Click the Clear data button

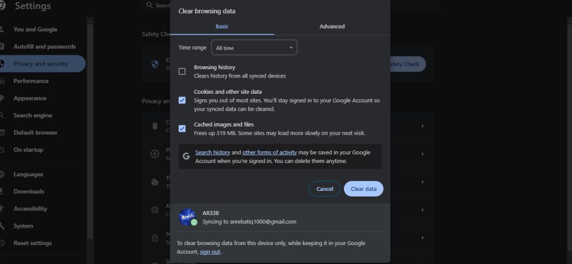point(364,189)
